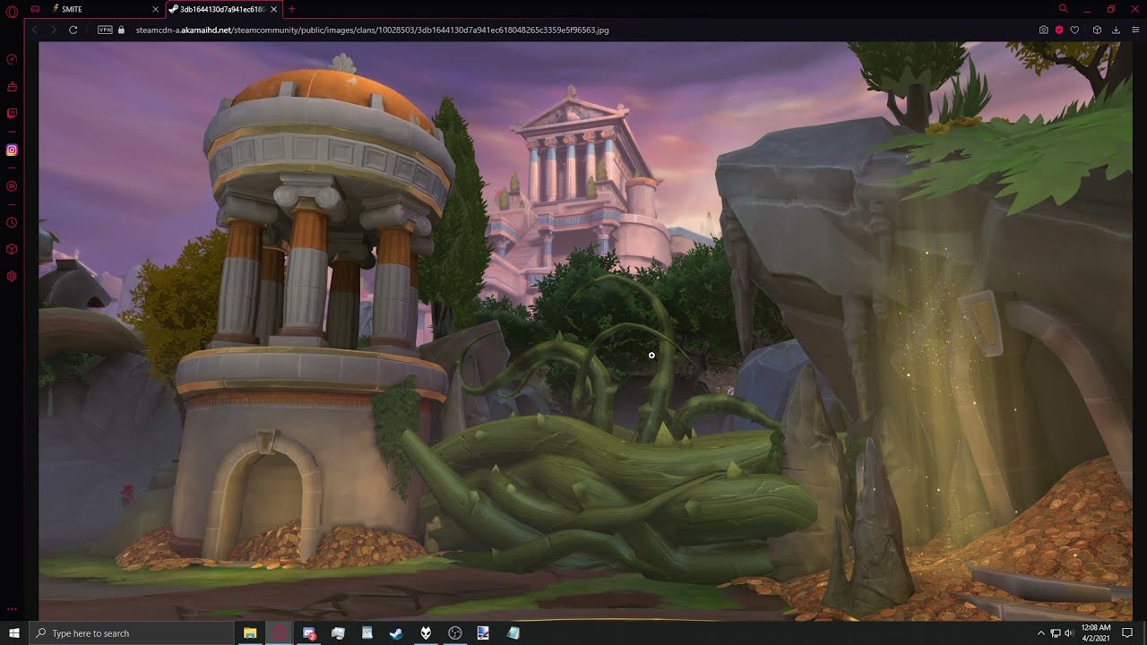Open File Explorer from taskbar
The image size is (1147, 645).
250,633
